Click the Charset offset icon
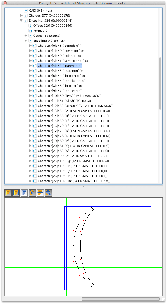This screenshot has width=167, height=304. click(x=26, y=16)
